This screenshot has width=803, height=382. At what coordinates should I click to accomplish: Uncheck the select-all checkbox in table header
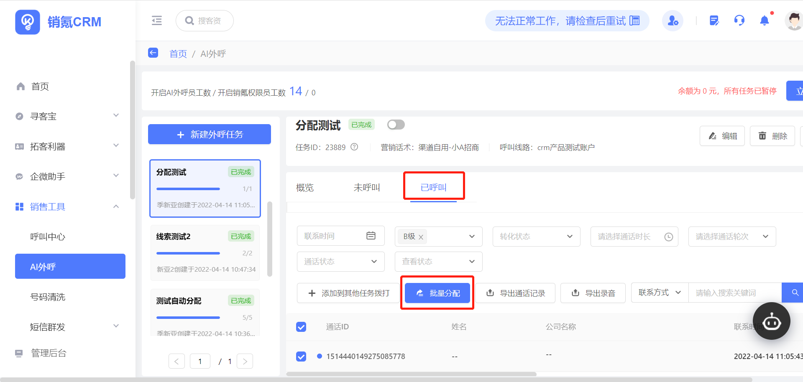tap(301, 327)
